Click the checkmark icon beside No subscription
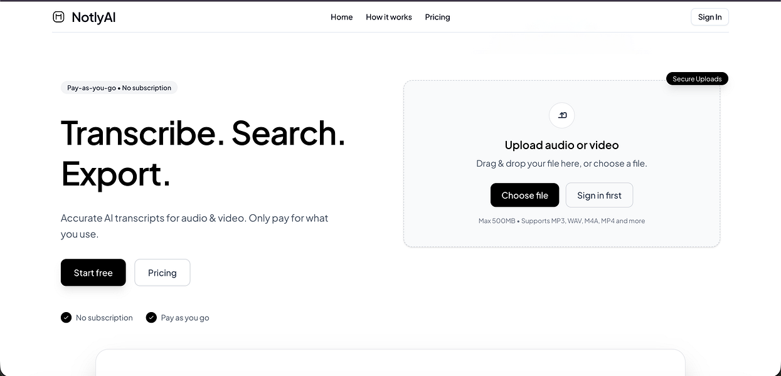Viewport: 781px width, 376px height. coord(66,318)
